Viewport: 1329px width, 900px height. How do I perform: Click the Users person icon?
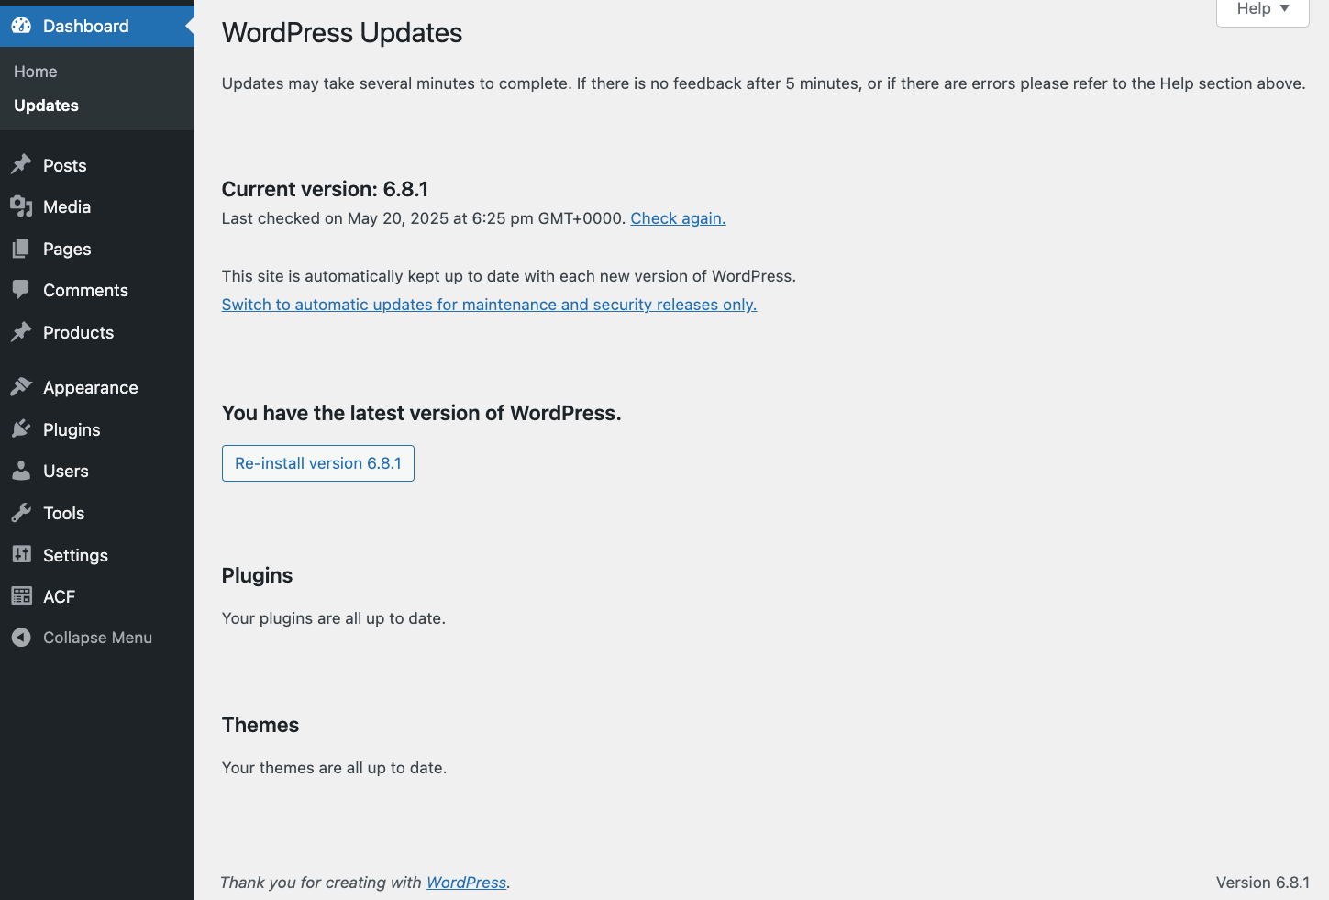click(21, 471)
